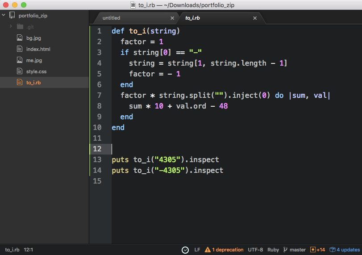Click line number 15 in the gutter

pos(97,181)
